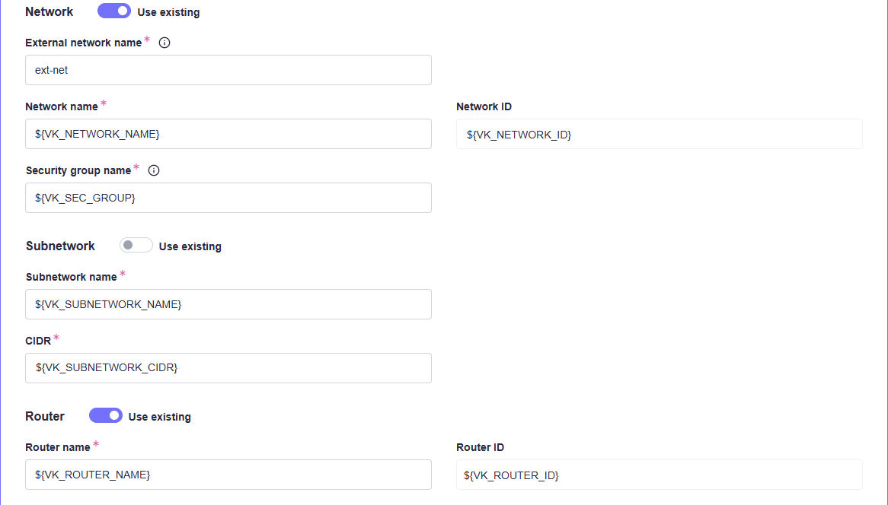Click the Network ID field

point(659,134)
